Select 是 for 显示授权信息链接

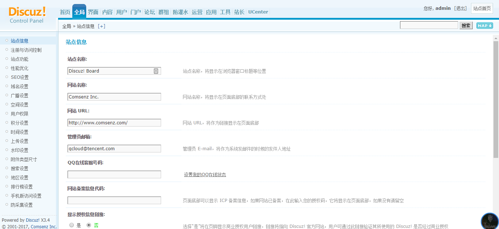pyautogui.click(x=72, y=225)
